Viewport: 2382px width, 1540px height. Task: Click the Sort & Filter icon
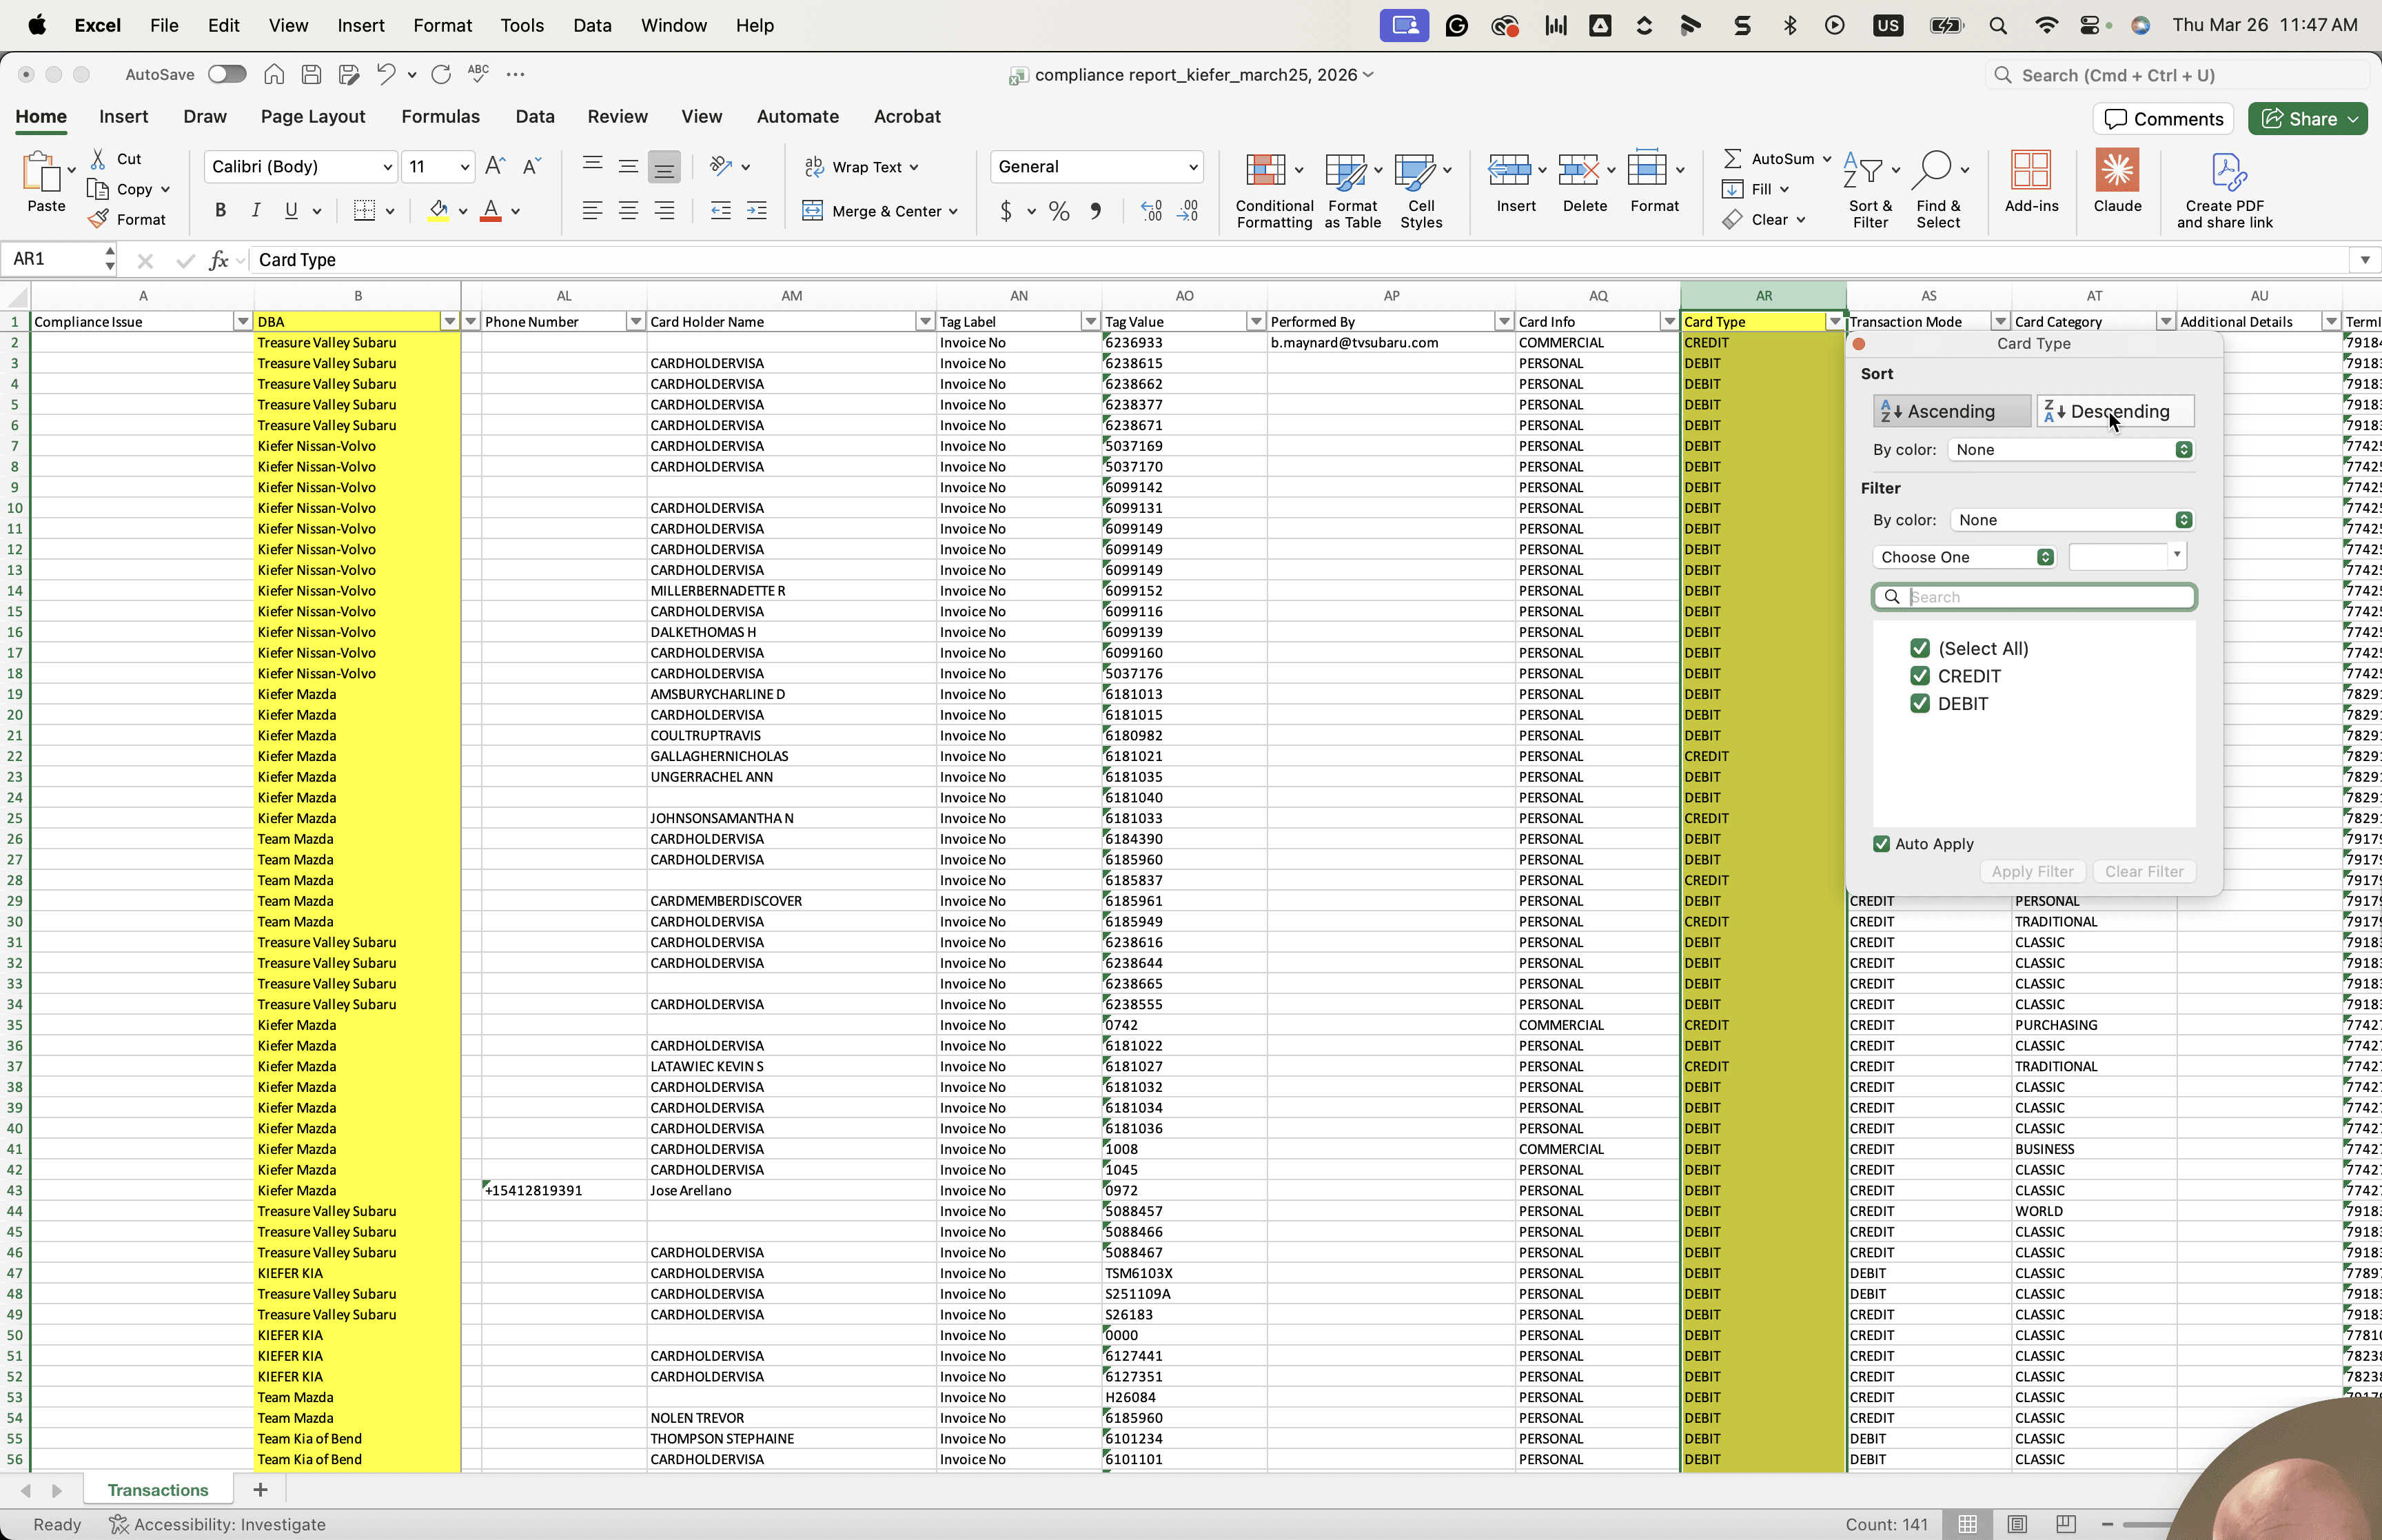click(x=1870, y=190)
